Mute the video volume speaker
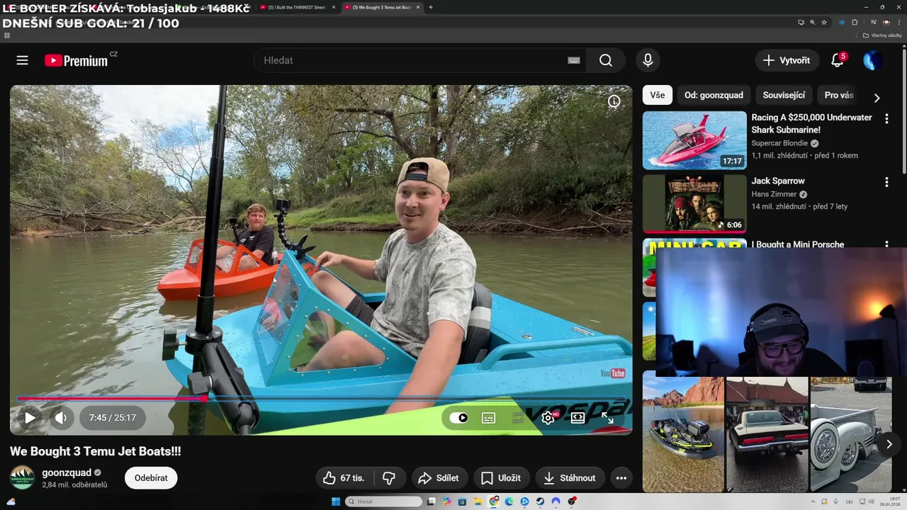The image size is (907, 510). pos(61,418)
